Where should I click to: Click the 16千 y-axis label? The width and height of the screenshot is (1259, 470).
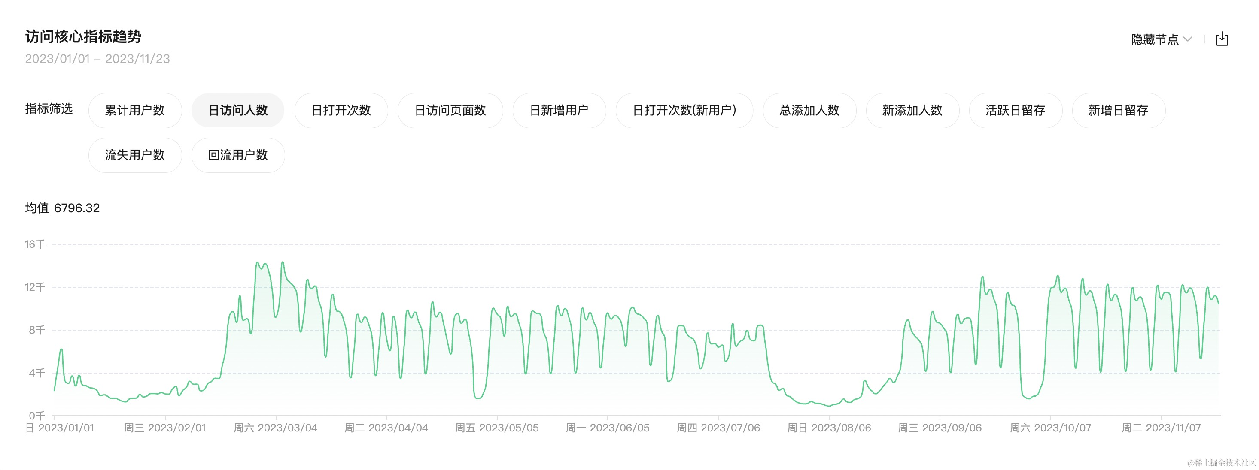click(x=35, y=244)
